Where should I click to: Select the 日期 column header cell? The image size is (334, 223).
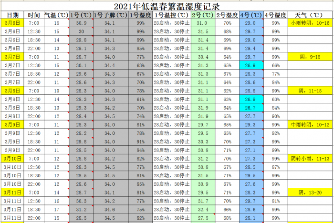[12, 15]
